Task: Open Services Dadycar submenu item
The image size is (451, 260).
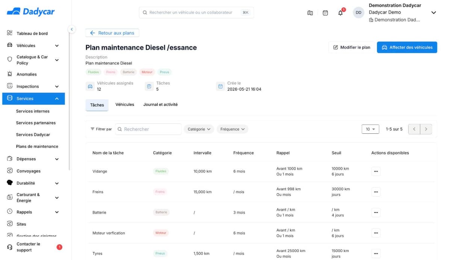Action: [33, 135]
